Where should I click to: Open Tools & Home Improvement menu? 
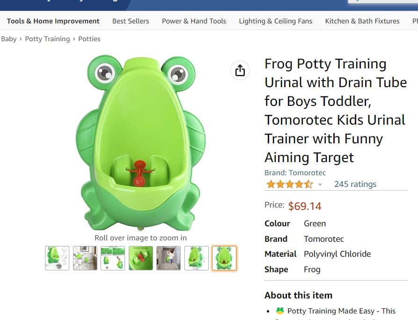(53, 21)
